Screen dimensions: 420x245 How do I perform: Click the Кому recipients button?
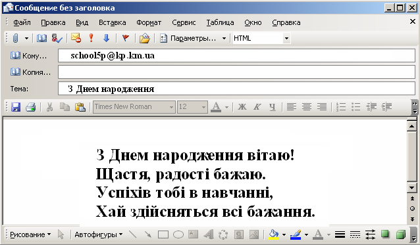[x=29, y=56]
